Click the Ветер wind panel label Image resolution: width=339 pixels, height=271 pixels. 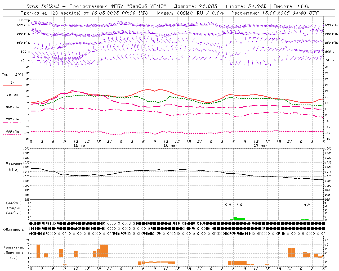tap(24, 20)
